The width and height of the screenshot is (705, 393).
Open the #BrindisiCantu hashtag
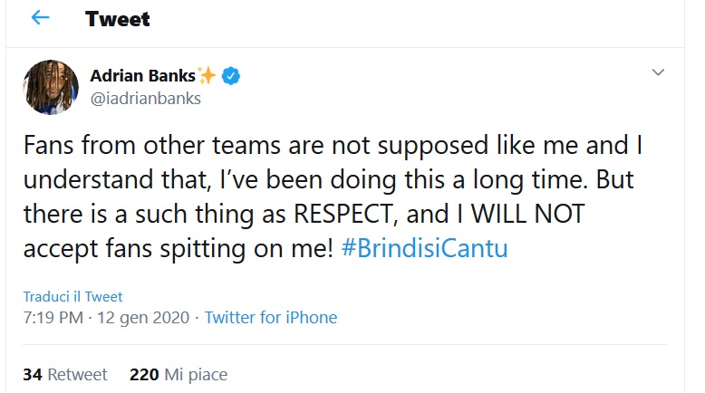(x=425, y=250)
